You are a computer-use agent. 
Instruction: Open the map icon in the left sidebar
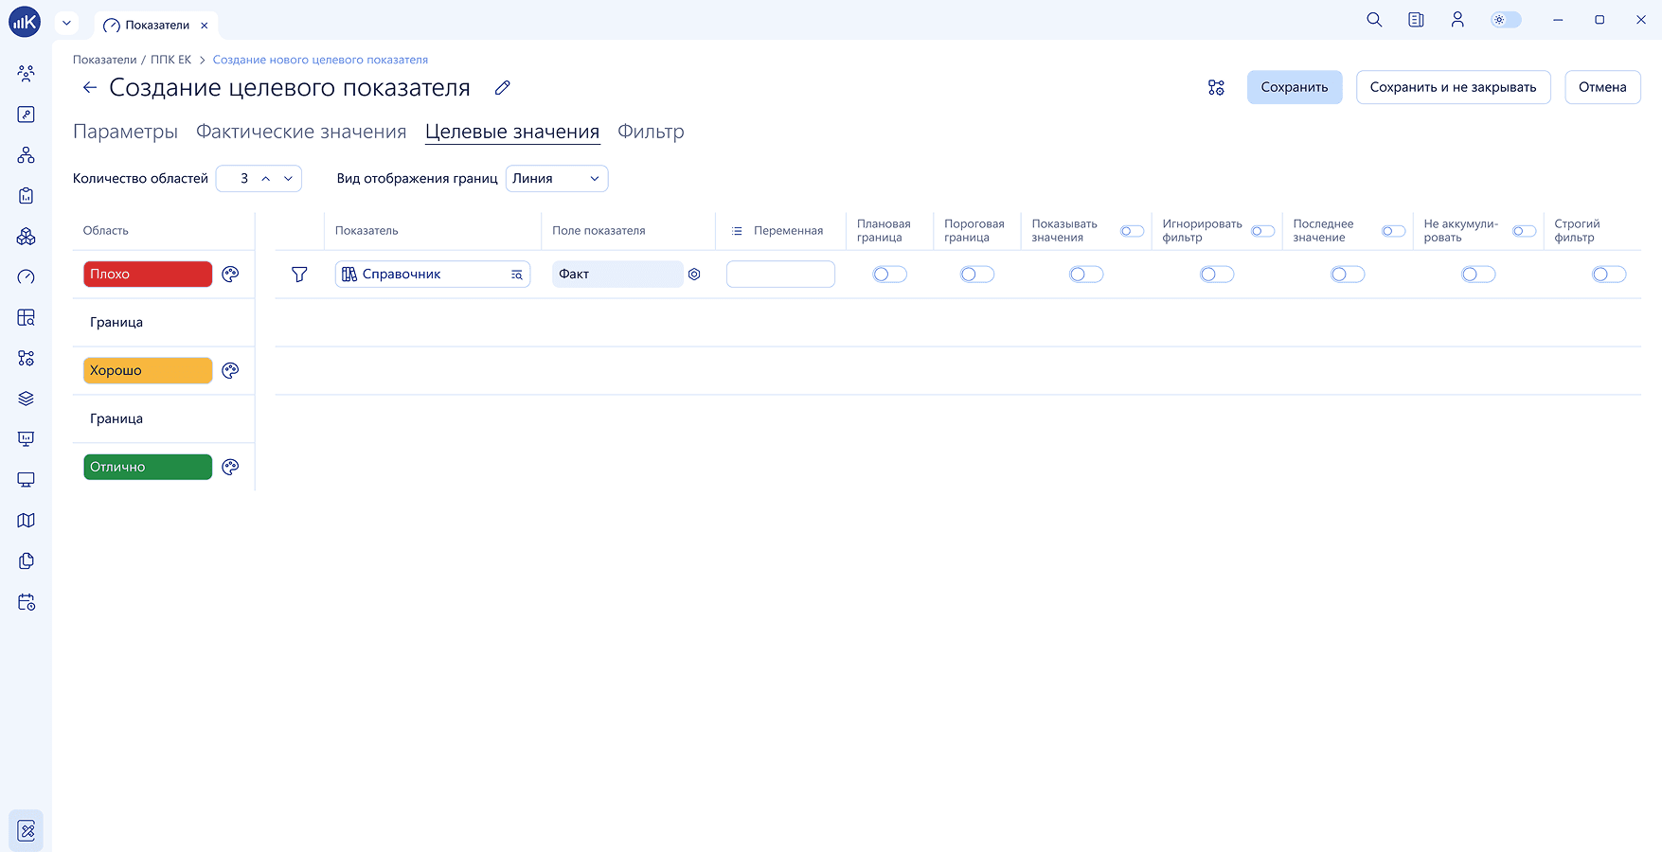click(x=27, y=521)
